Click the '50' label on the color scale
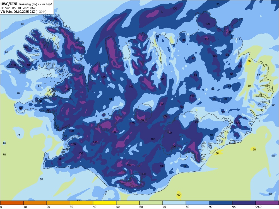The image size is (279, 209). click(x=118, y=207)
